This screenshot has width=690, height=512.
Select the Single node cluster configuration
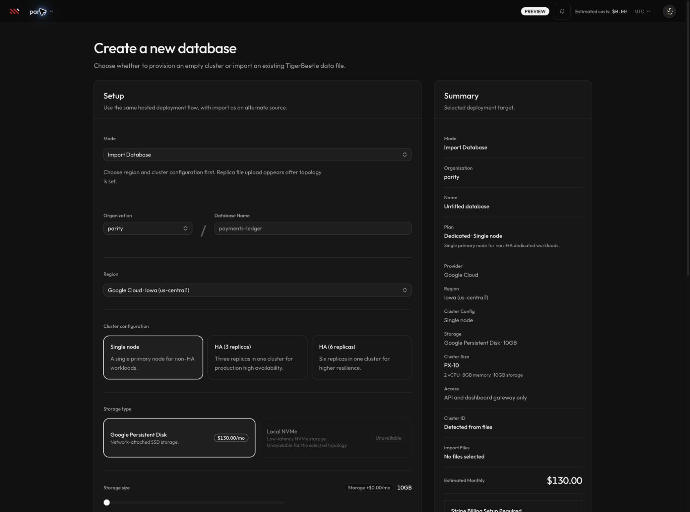(153, 357)
